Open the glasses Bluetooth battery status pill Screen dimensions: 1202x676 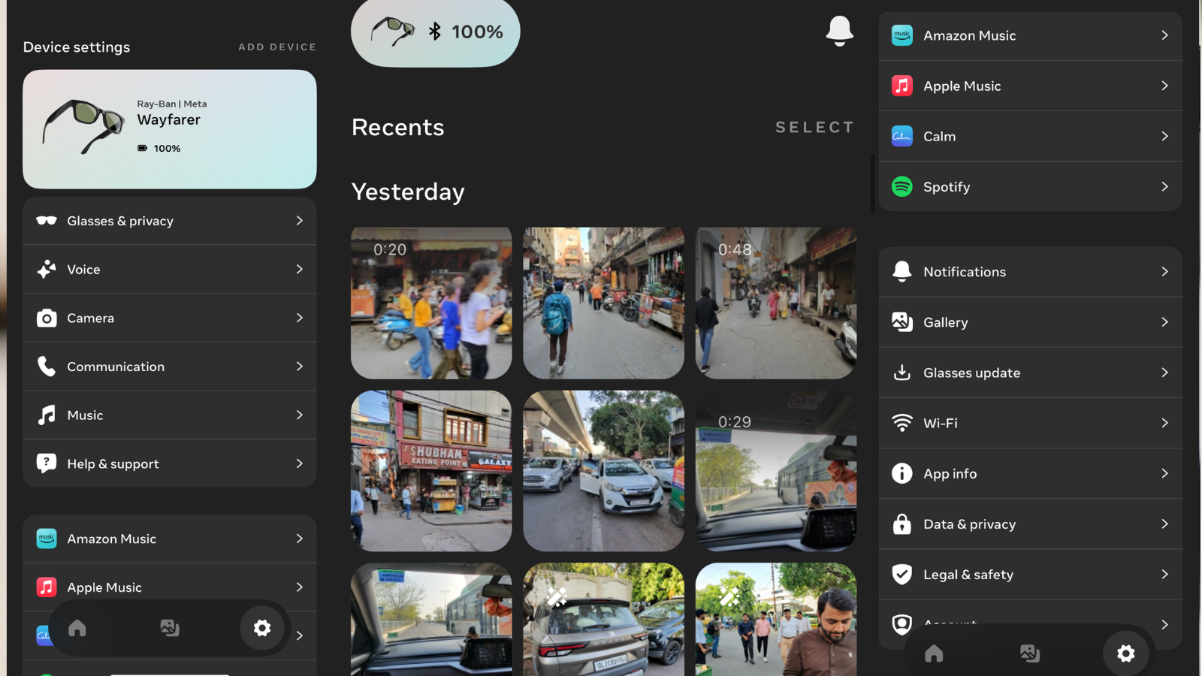tap(435, 32)
